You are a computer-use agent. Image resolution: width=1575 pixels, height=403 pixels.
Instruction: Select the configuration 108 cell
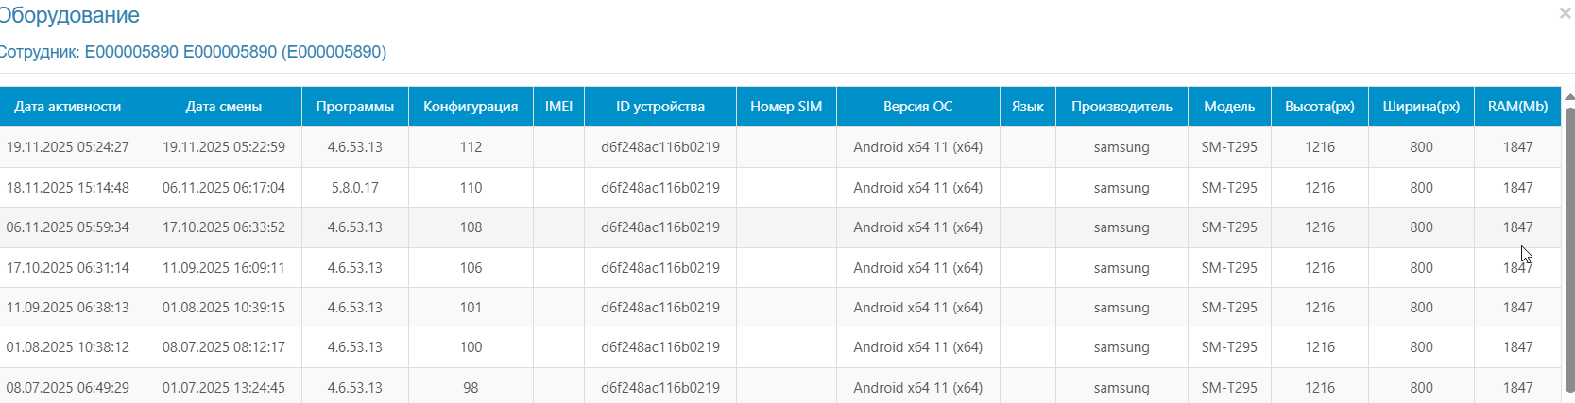(x=471, y=227)
